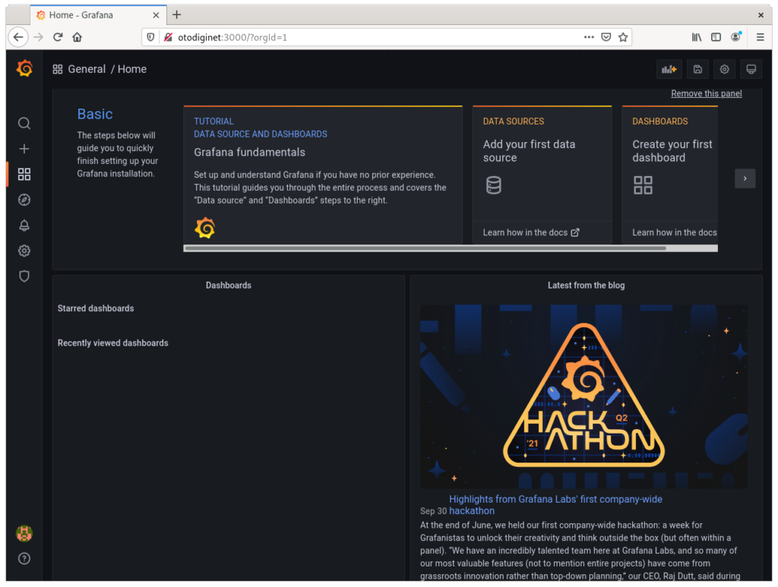Open the Explore compass icon
This screenshot has height=587, width=778.
tap(24, 200)
